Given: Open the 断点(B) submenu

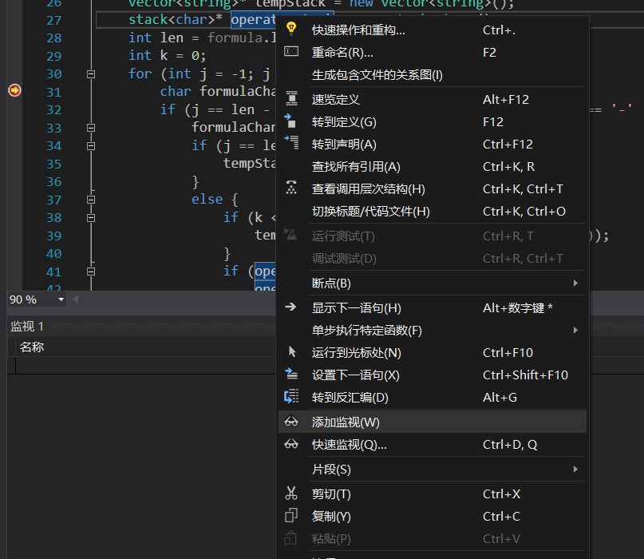Looking at the screenshot, I should [432, 283].
